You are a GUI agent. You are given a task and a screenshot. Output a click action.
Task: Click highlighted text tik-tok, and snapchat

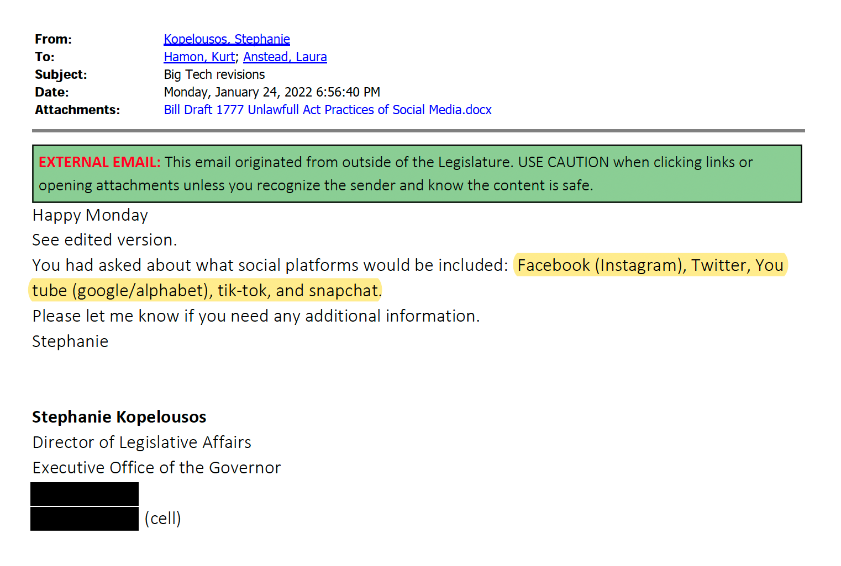click(299, 291)
